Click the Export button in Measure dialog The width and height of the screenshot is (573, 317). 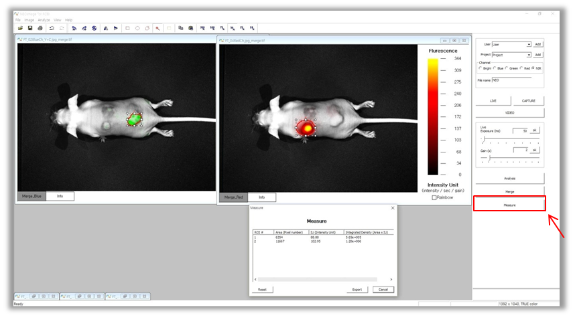[357, 290]
